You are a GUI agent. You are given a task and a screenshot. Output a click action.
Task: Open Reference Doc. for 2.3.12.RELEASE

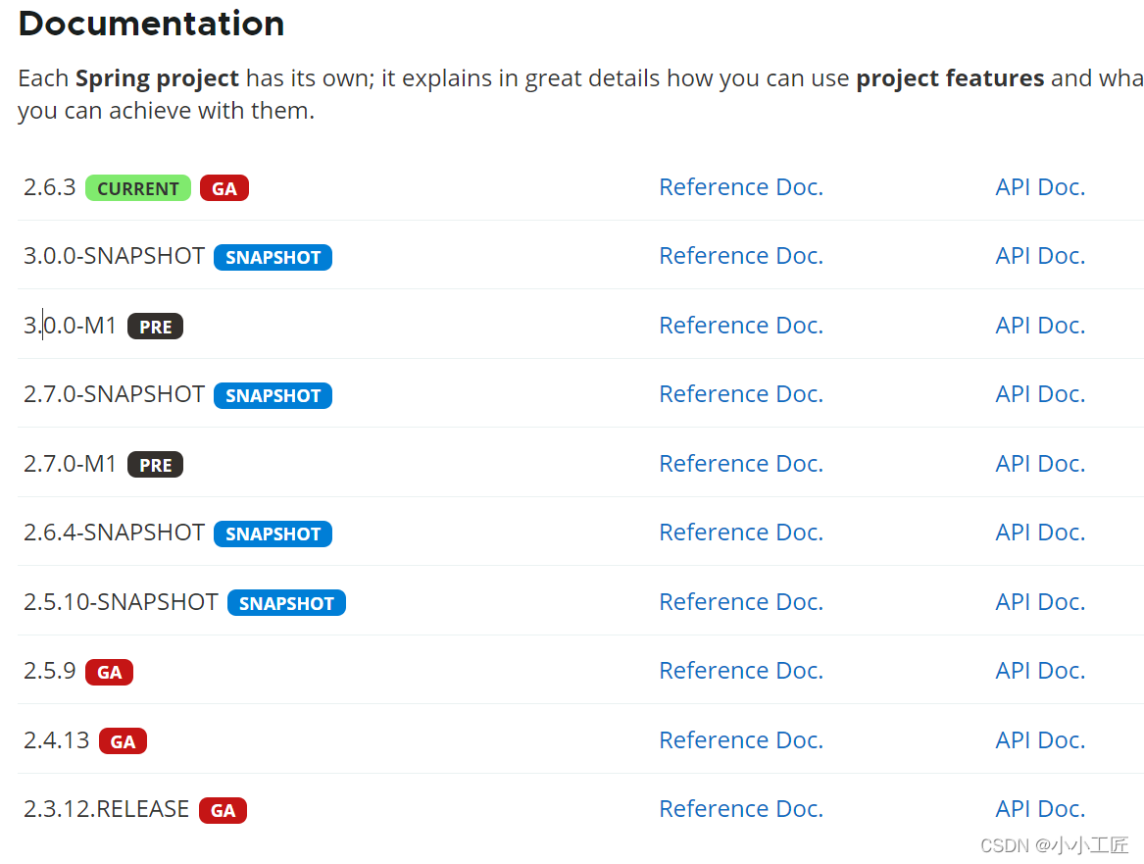[x=740, y=809]
